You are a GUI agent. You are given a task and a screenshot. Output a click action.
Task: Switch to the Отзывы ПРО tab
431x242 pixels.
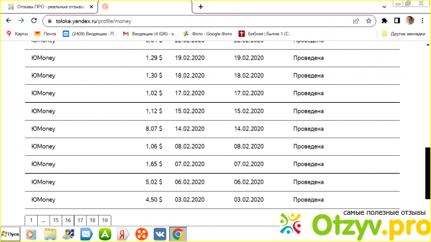click(49, 7)
